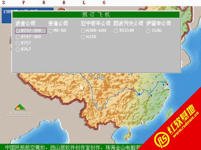Open the R menu in top bar

(x=44, y=2)
